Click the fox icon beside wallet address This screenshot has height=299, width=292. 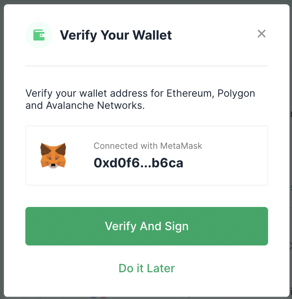pos(53,156)
